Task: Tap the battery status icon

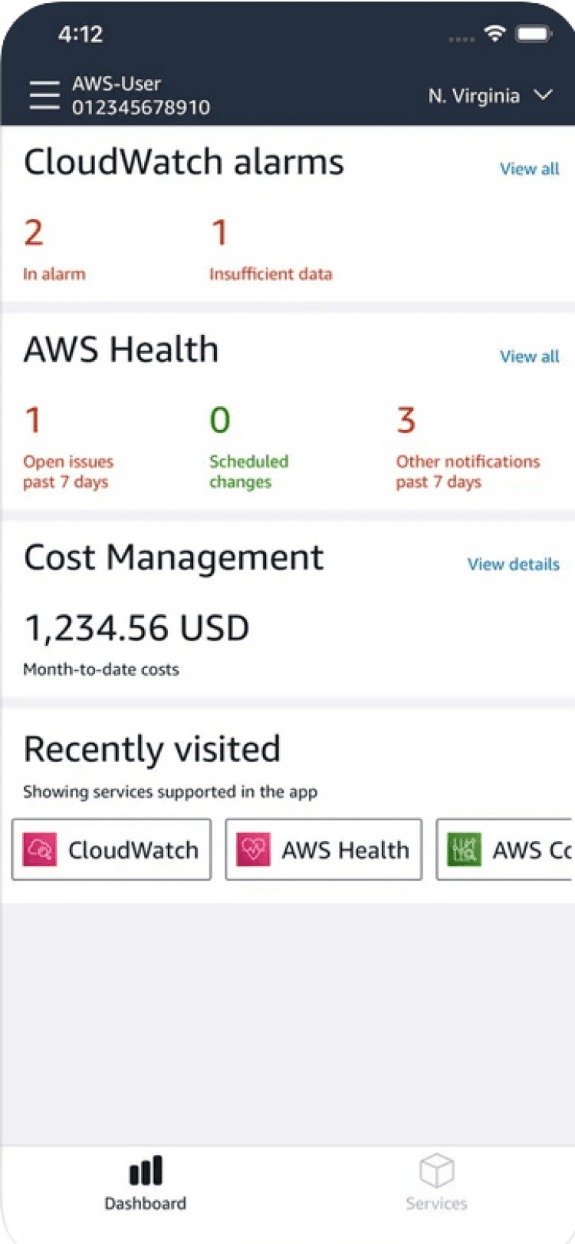Action: [x=534, y=34]
